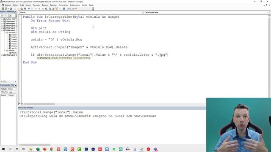Viewport: 271px width, 152px height.
Task: Save the VBA project with the diskette icon
Action: pyautogui.click(x=11, y=8)
